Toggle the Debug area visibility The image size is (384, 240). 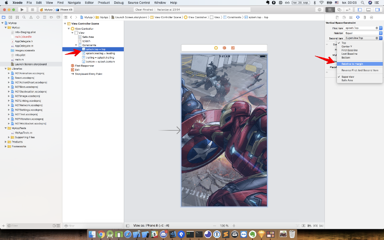click(368, 10)
